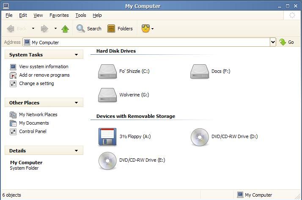Click inside the Address field
The height and width of the screenshot is (200, 302).
coord(146,42)
